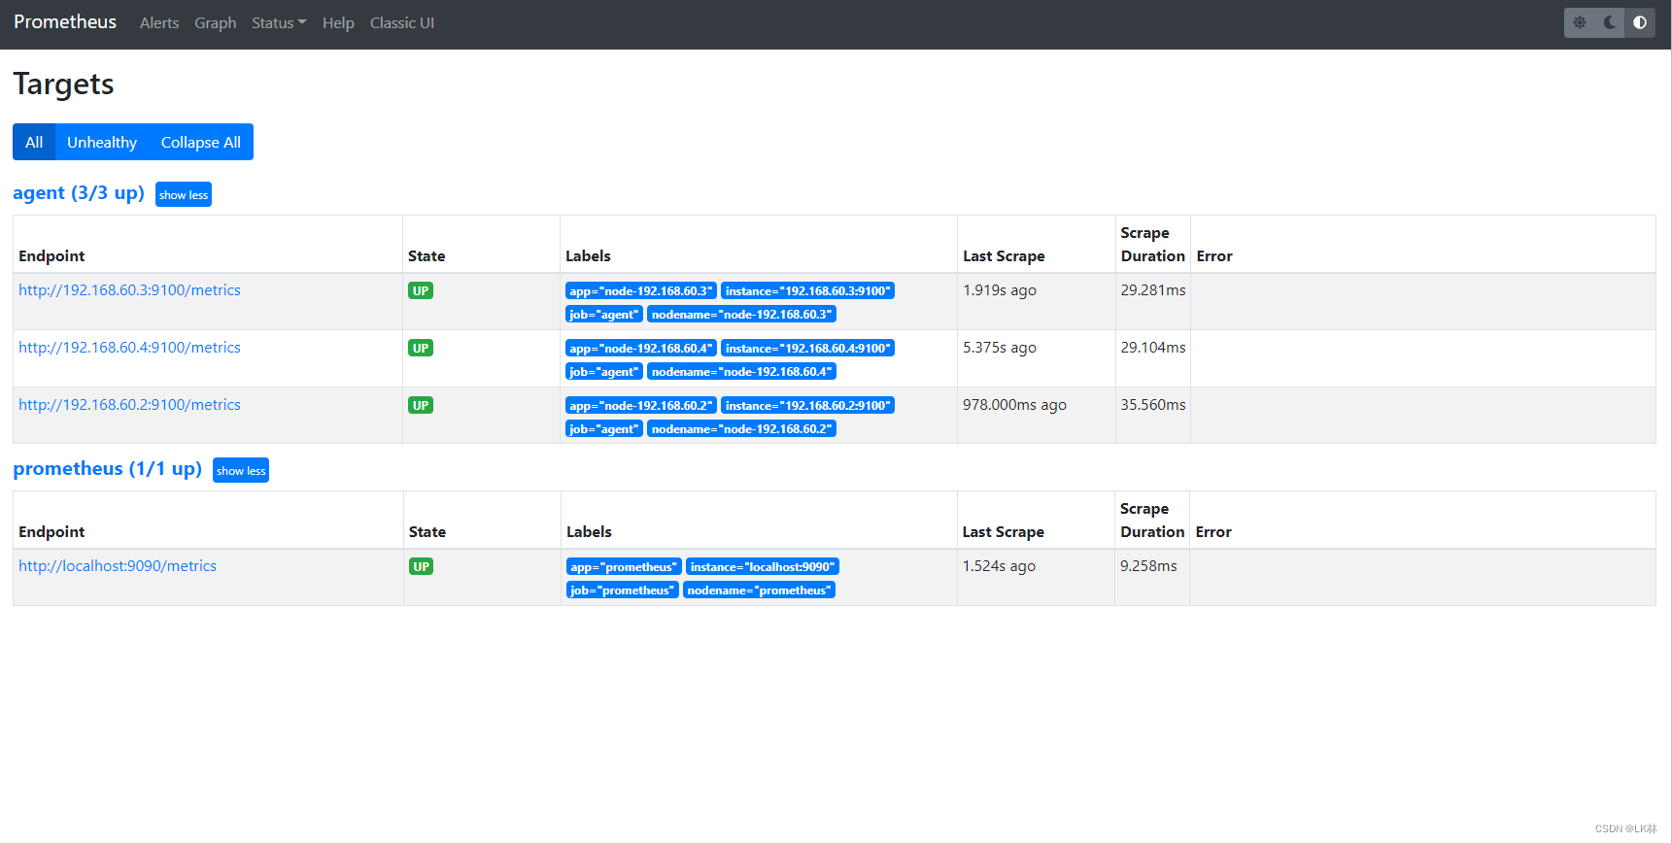The width and height of the screenshot is (1672, 843).
Task: Click the Prometheus brand logo text
Action: pos(65,21)
